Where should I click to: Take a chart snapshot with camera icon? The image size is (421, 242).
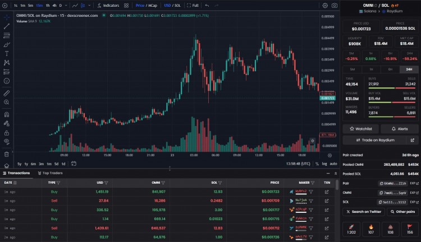[335, 5]
